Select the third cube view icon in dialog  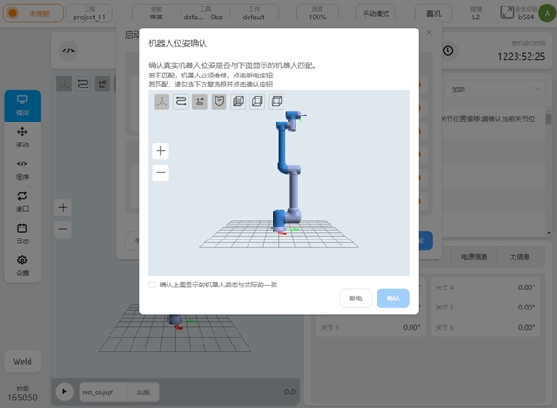tap(276, 101)
